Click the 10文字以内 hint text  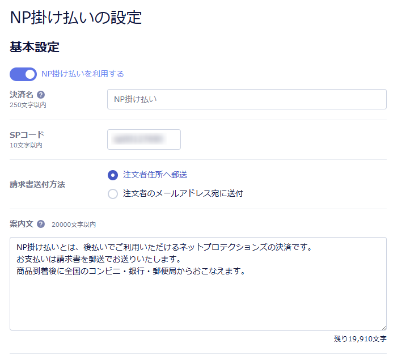26,145
